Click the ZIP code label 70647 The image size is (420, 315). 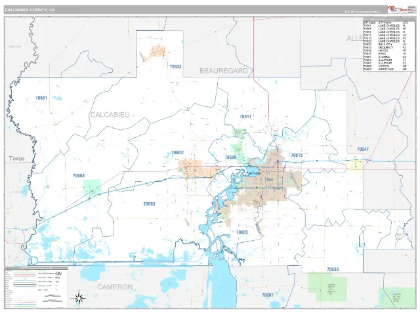363,149
